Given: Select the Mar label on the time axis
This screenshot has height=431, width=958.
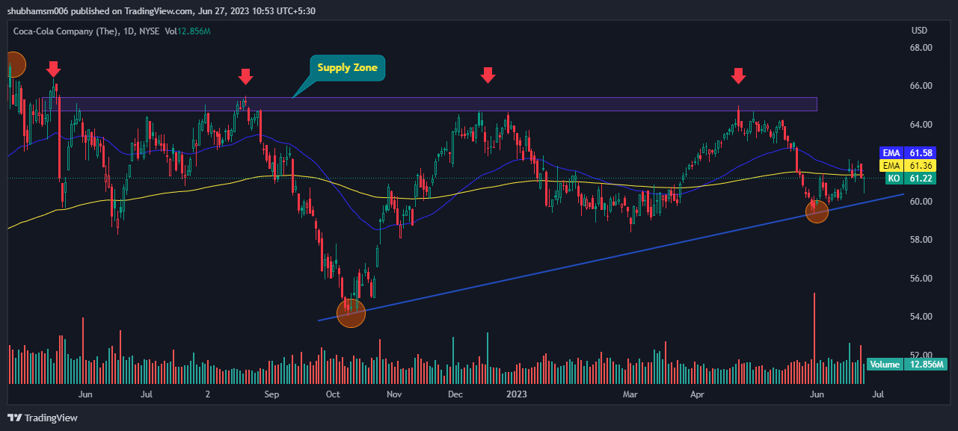Looking at the screenshot, I should tap(630, 394).
